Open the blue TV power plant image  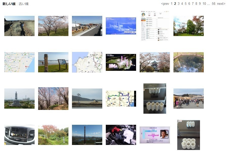point(121,26)
